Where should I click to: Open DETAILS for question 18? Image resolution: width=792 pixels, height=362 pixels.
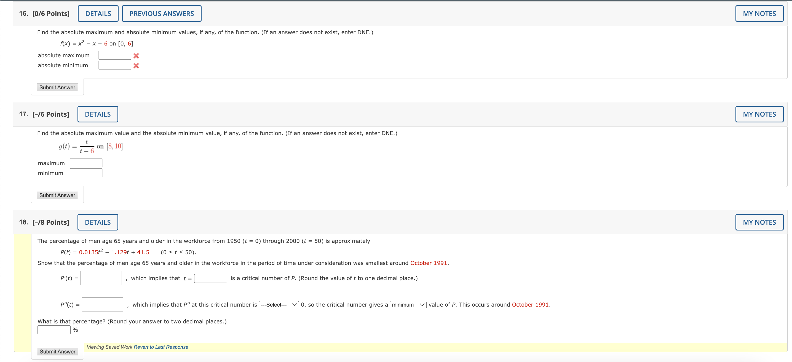98,222
